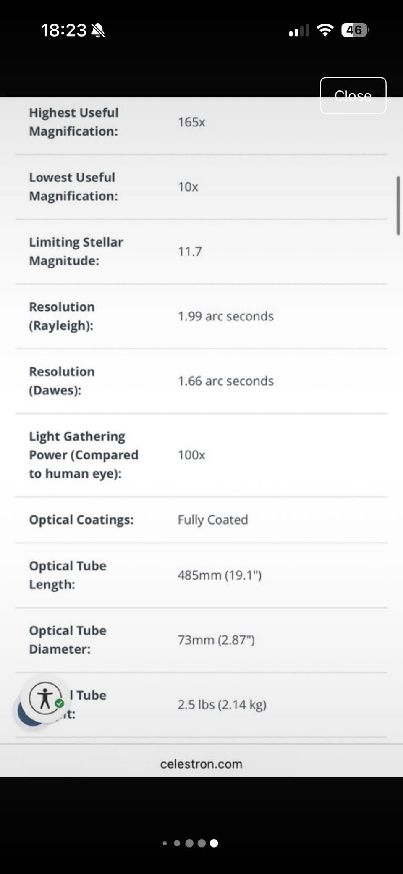The width and height of the screenshot is (403, 874).
Task: Tap the Highest Useful Magnification label
Action: tap(74, 122)
